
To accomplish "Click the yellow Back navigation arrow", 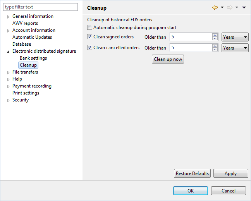I will (215, 7).
